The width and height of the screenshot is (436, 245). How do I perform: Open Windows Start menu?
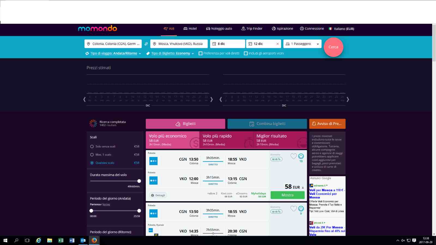point(5,240)
